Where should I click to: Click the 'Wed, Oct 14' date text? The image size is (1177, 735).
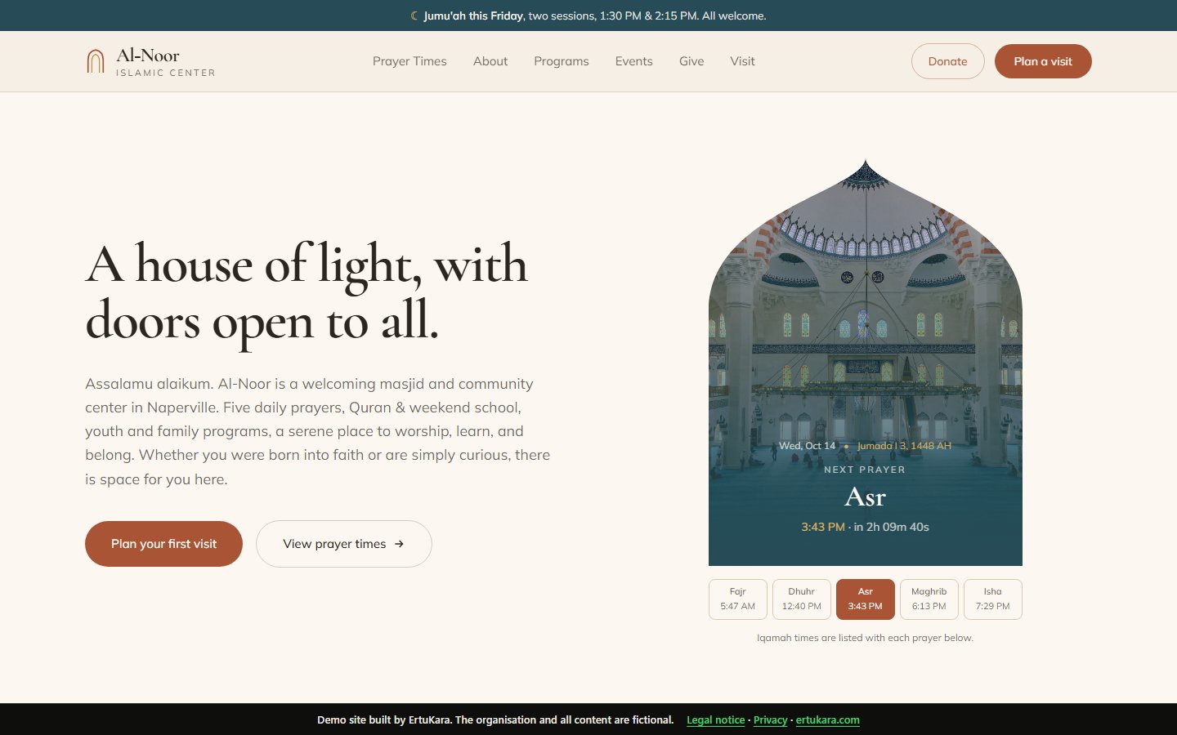tap(807, 446)
